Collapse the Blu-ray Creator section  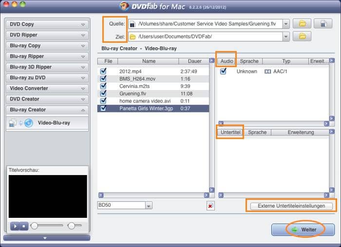coord(47,109)
